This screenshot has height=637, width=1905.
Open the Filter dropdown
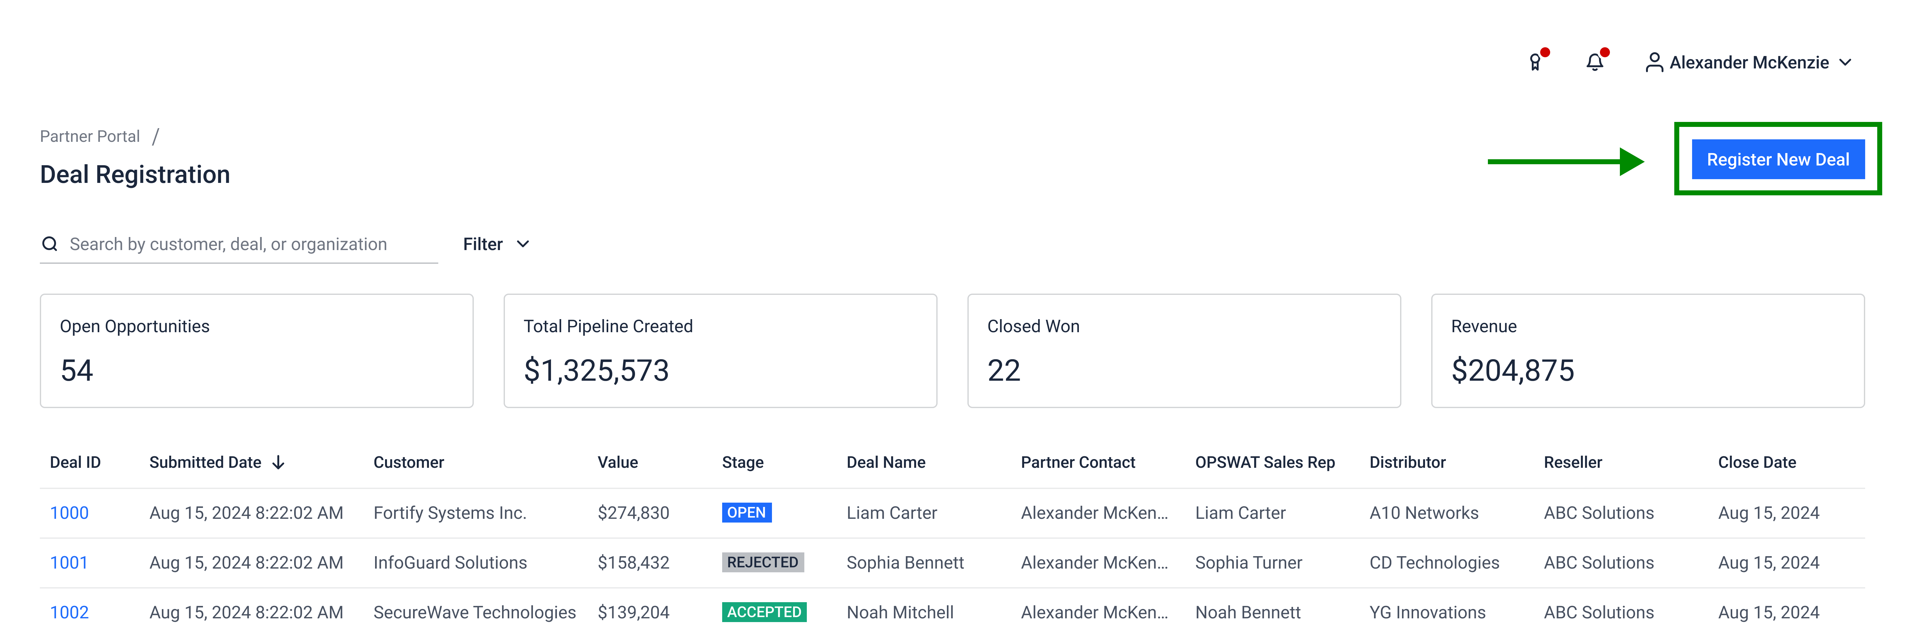[496, 244]
